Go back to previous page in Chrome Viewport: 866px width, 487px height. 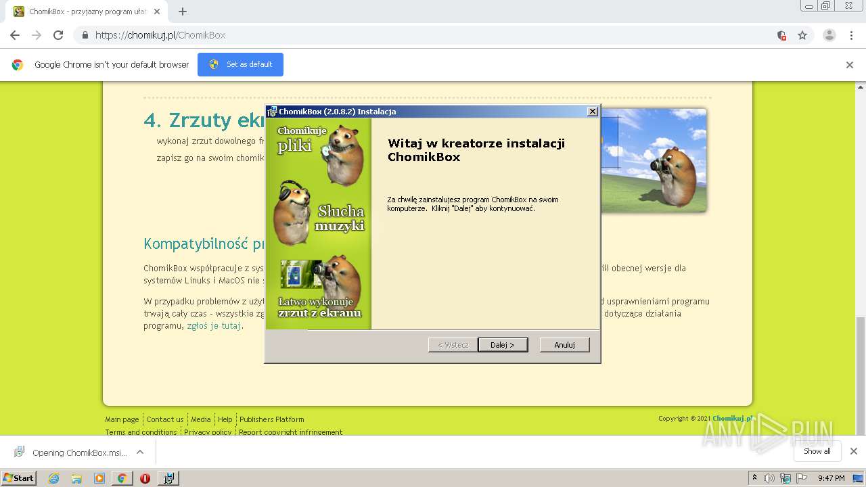[x=15, y=35]
